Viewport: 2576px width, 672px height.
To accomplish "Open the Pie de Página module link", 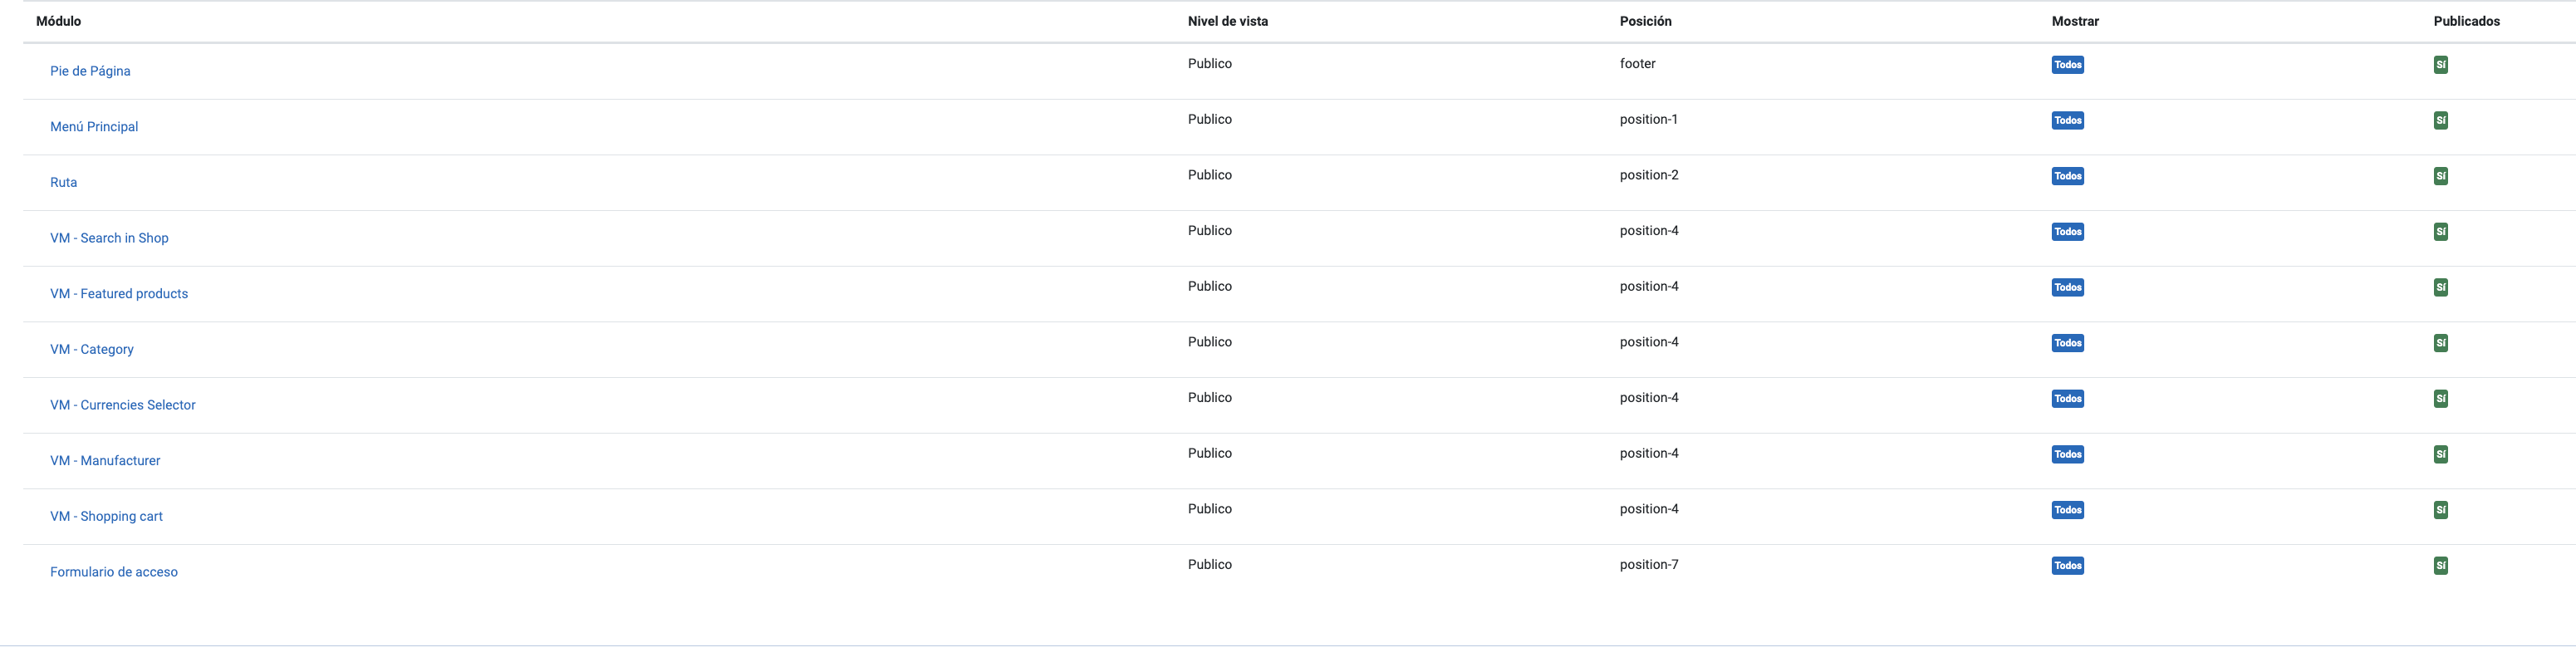I will click(90, 71).
